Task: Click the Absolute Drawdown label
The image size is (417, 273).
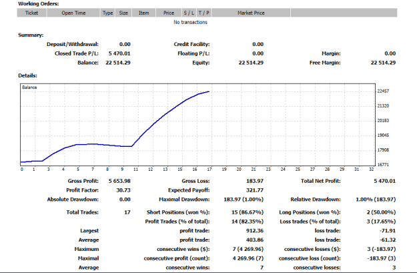Action: (x=73, y=200)
